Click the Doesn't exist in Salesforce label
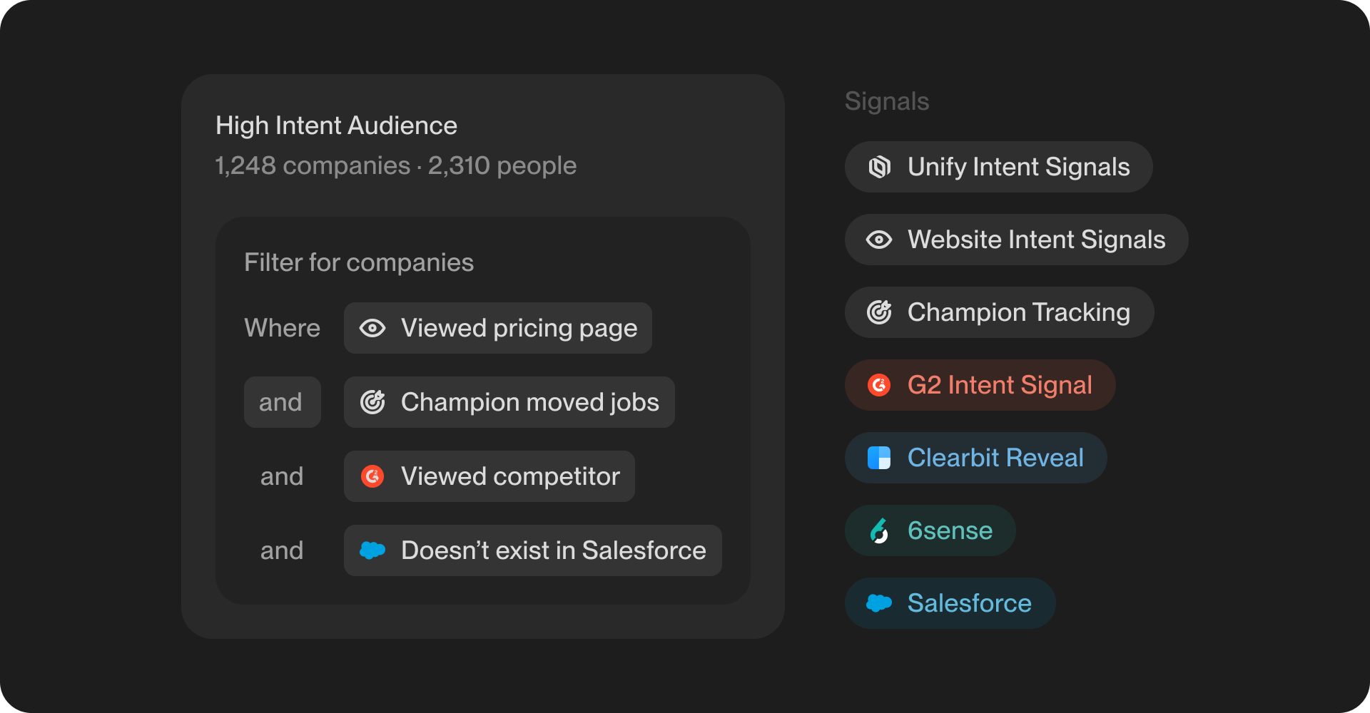This screenshot has height=713, width=1370. pos(553,550)
